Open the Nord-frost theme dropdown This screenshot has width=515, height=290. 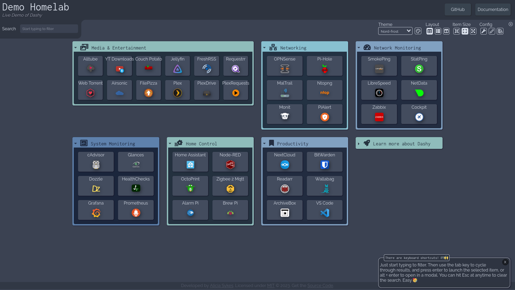coord(395,31)
